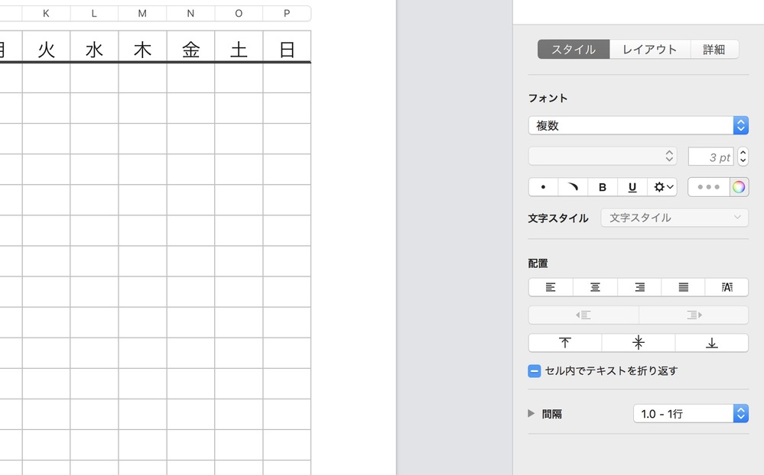Align text to top of cell
This screenshot has width=764, height=475.
[x=564, y=343]
